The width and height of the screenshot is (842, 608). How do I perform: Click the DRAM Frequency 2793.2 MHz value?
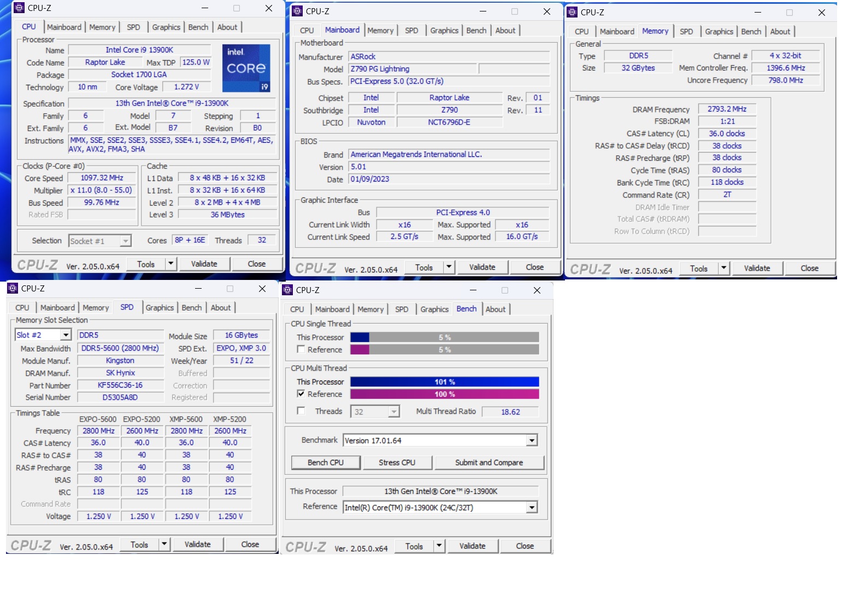(727, 109)
